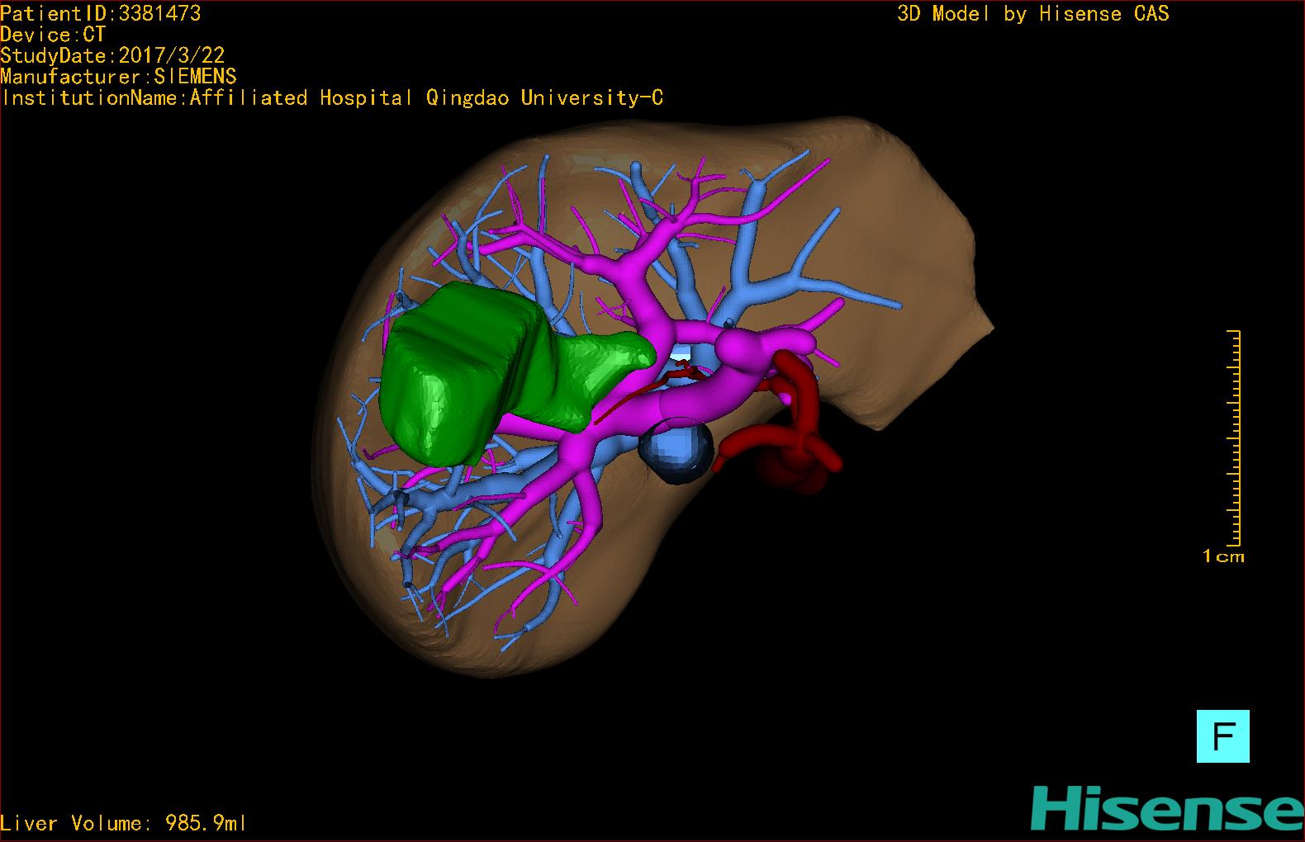Click the vertical yellow scale ruler
Screen dimensions: 1305x842
coord(1235,438)
